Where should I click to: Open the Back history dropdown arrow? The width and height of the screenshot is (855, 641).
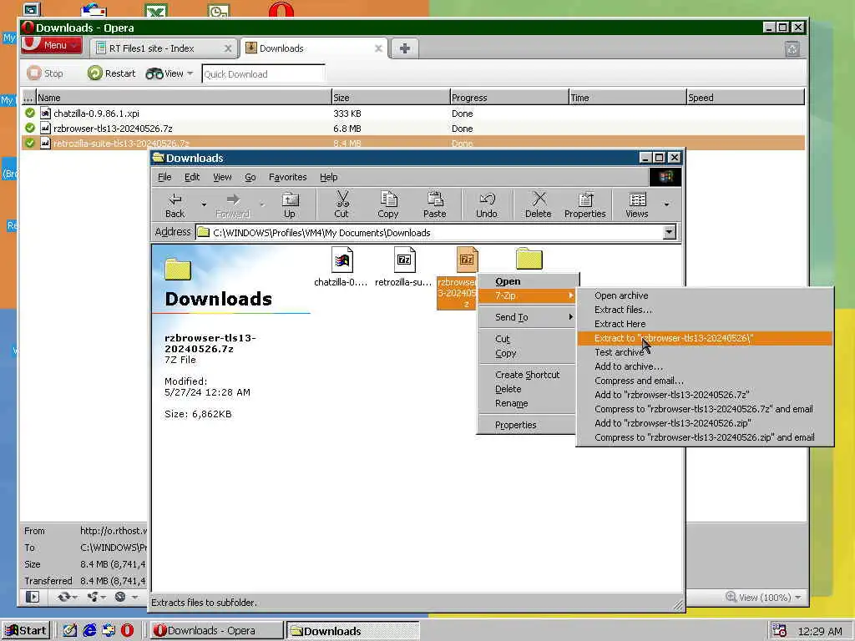pos(204,205)
